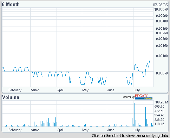Screen dimensions: 170x138
Task: Click the 472.60 volume axis label
Action: tap(159, 111)
